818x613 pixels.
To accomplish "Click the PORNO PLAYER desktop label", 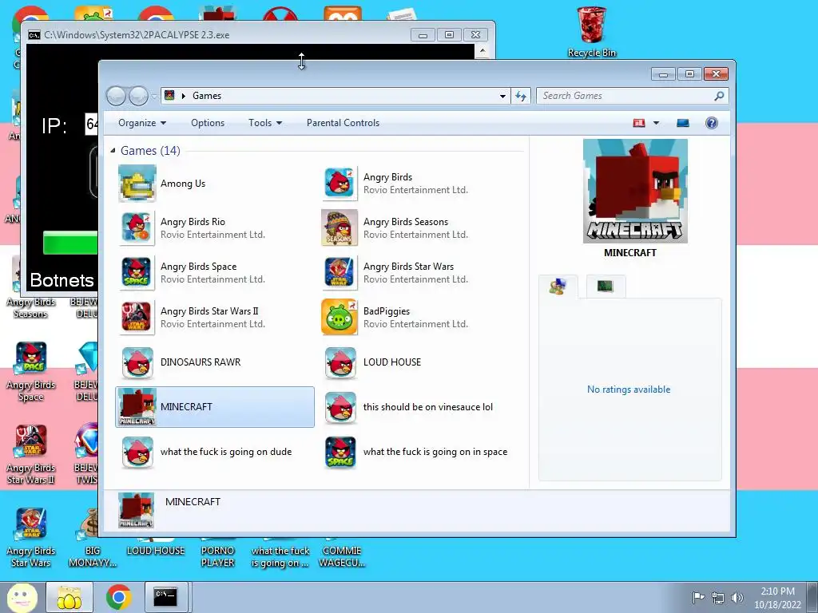I will click(x=217, y=556).
